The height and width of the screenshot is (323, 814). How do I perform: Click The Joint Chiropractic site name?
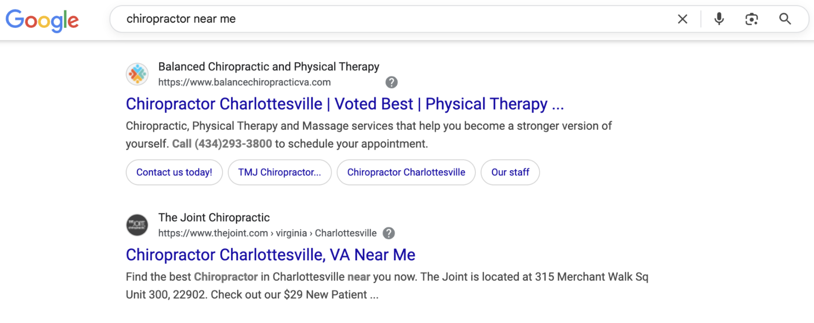(x=214, y=218)
